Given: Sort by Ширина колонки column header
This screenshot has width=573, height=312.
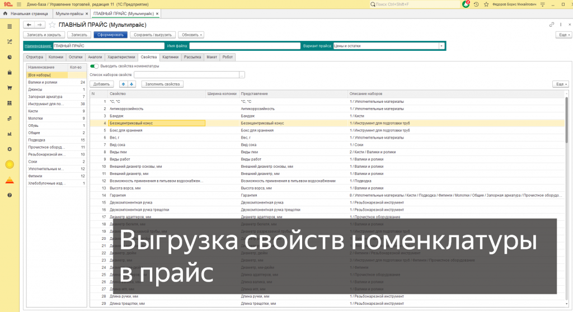Looking at the screenshot, I should [x=222, y=94].
